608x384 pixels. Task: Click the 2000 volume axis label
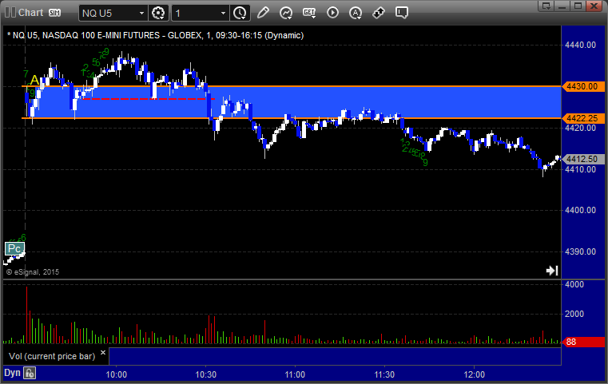tap(574, 315)
